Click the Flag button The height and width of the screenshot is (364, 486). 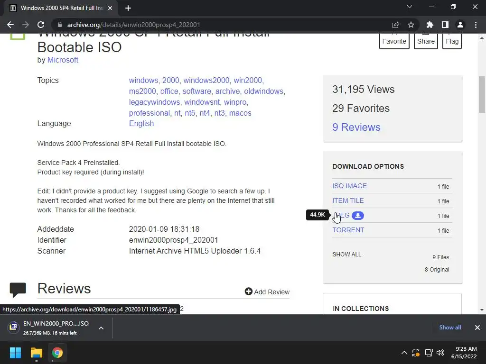click(x=452, y=41)
